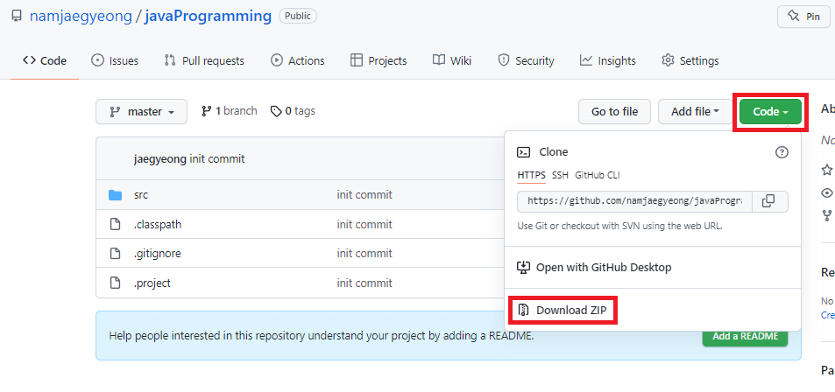The image size is (835, 392).
Task: Click the Settings gear icon
Action: [668, 60]
